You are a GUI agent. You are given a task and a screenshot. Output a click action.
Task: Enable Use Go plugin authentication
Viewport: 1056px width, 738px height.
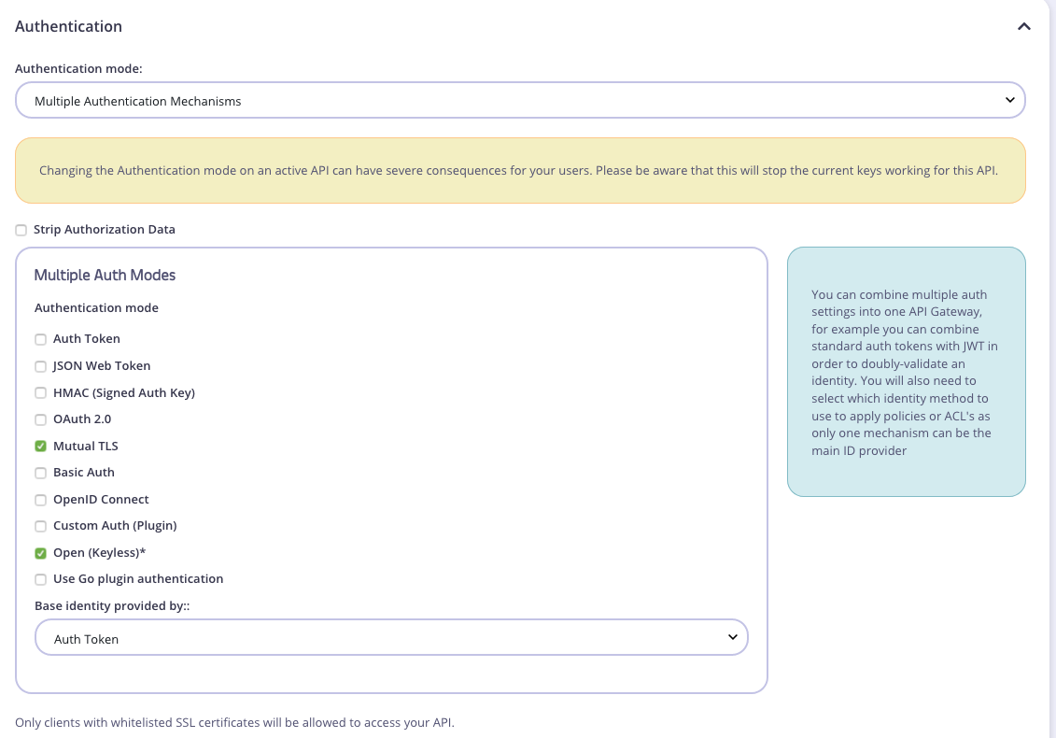[41, 579]
